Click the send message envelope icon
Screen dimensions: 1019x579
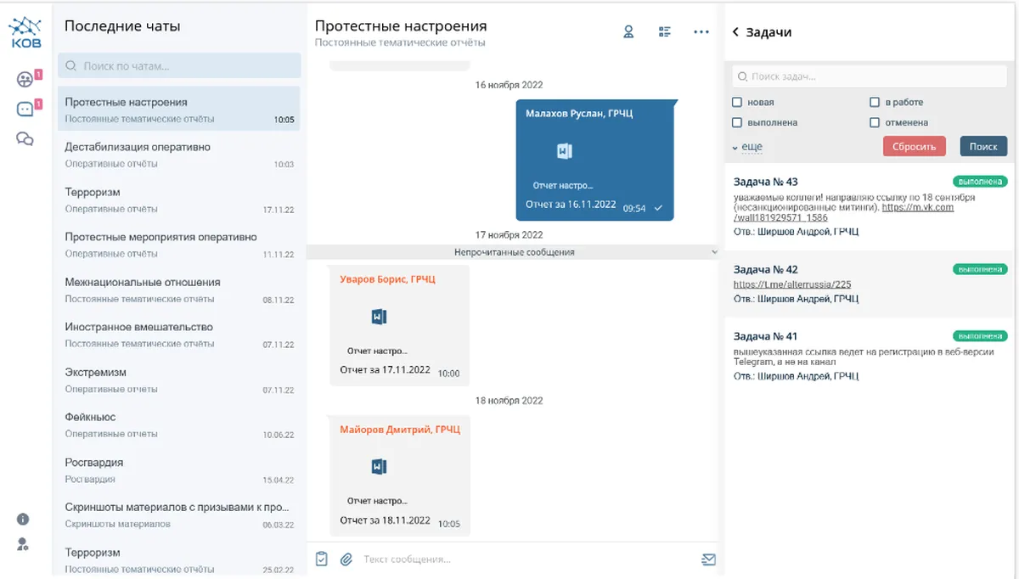click(x=708, y=559)
